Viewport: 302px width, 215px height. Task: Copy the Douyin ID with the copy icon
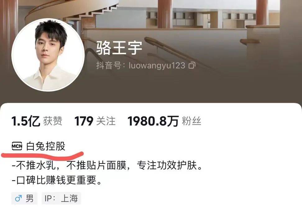click(x=192, y=65)
